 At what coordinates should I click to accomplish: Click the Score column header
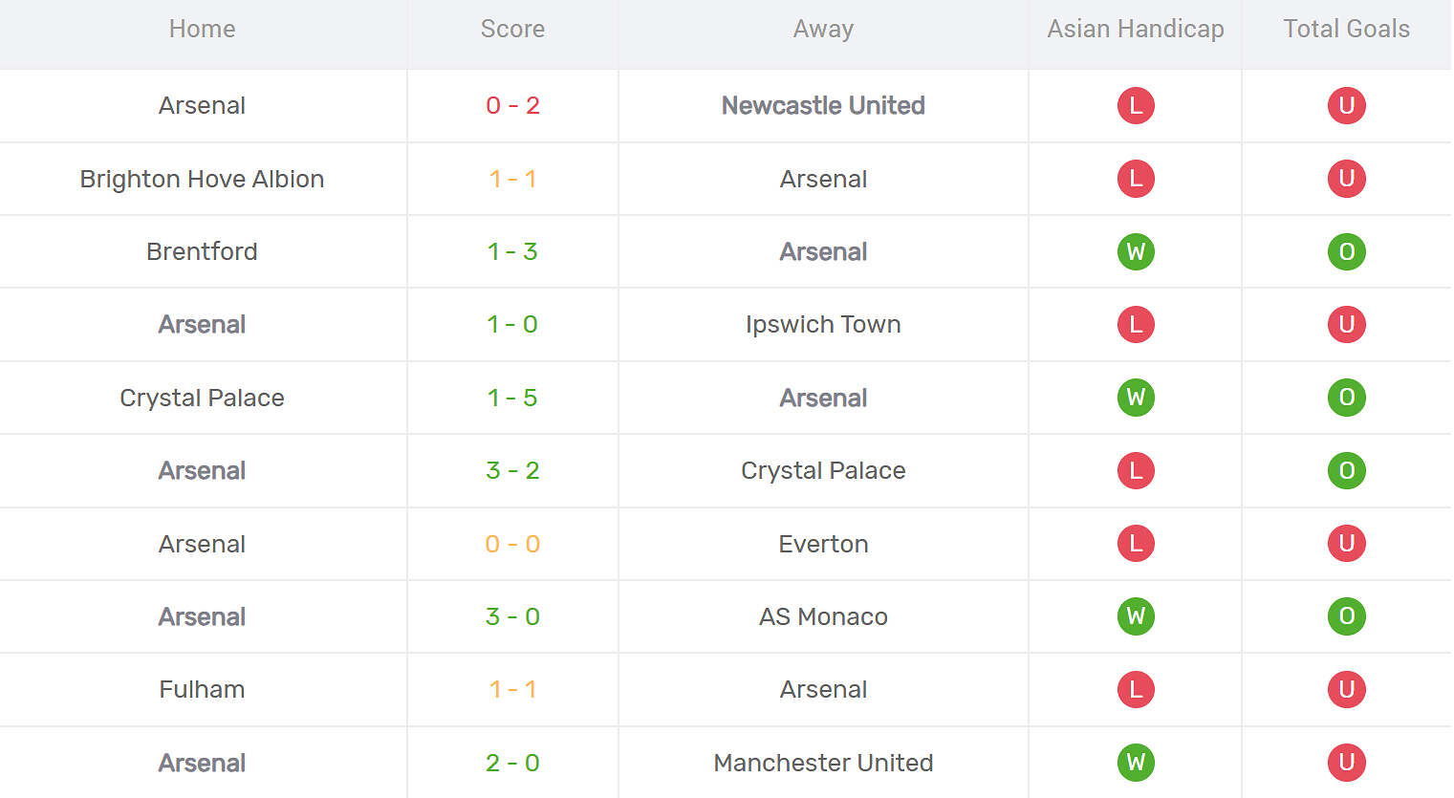click(x=512, y=29)
